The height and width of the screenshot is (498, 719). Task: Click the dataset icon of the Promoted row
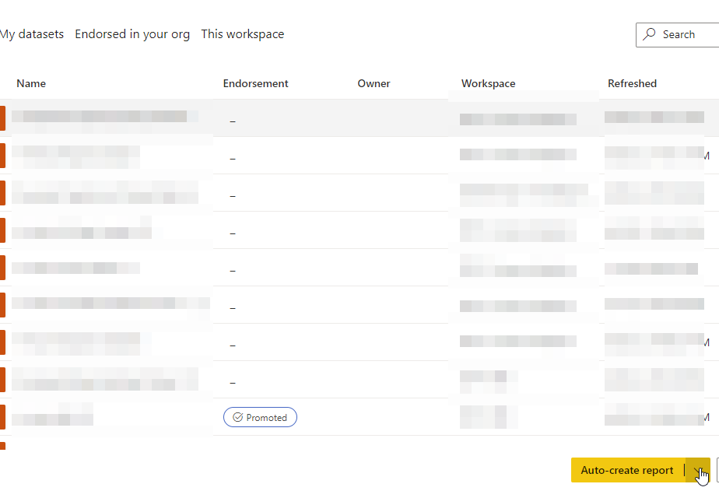(x=2, y=417)
